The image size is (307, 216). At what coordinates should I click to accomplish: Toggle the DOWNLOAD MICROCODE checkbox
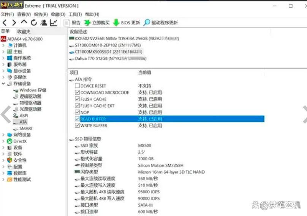click(78, 92)
